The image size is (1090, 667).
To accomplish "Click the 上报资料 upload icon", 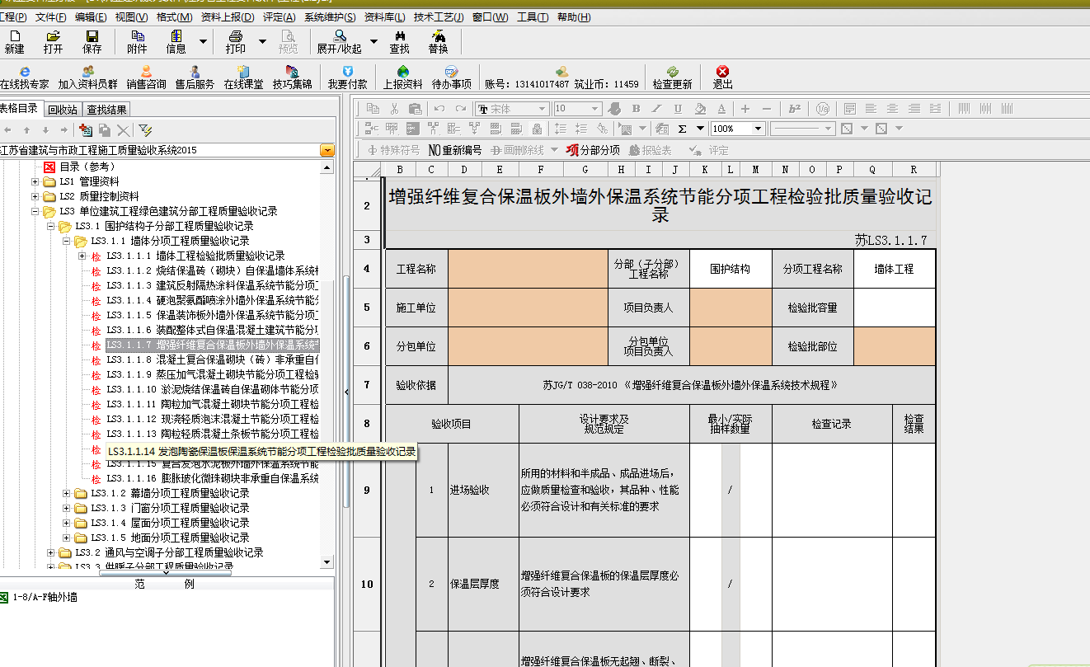I will (x=402, y=78).
